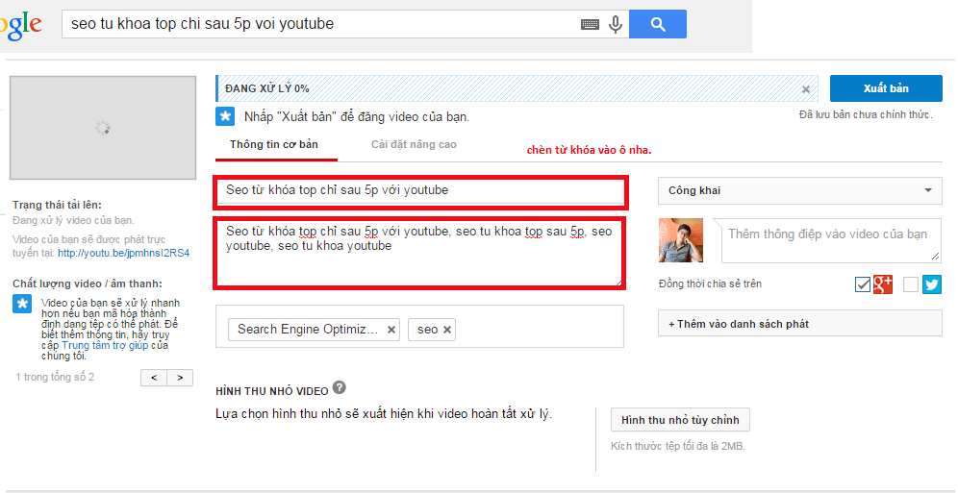Viewport: 958px width, 493px height.
Task: Click the Google search magnifier button
Action: tap(657, 24)
